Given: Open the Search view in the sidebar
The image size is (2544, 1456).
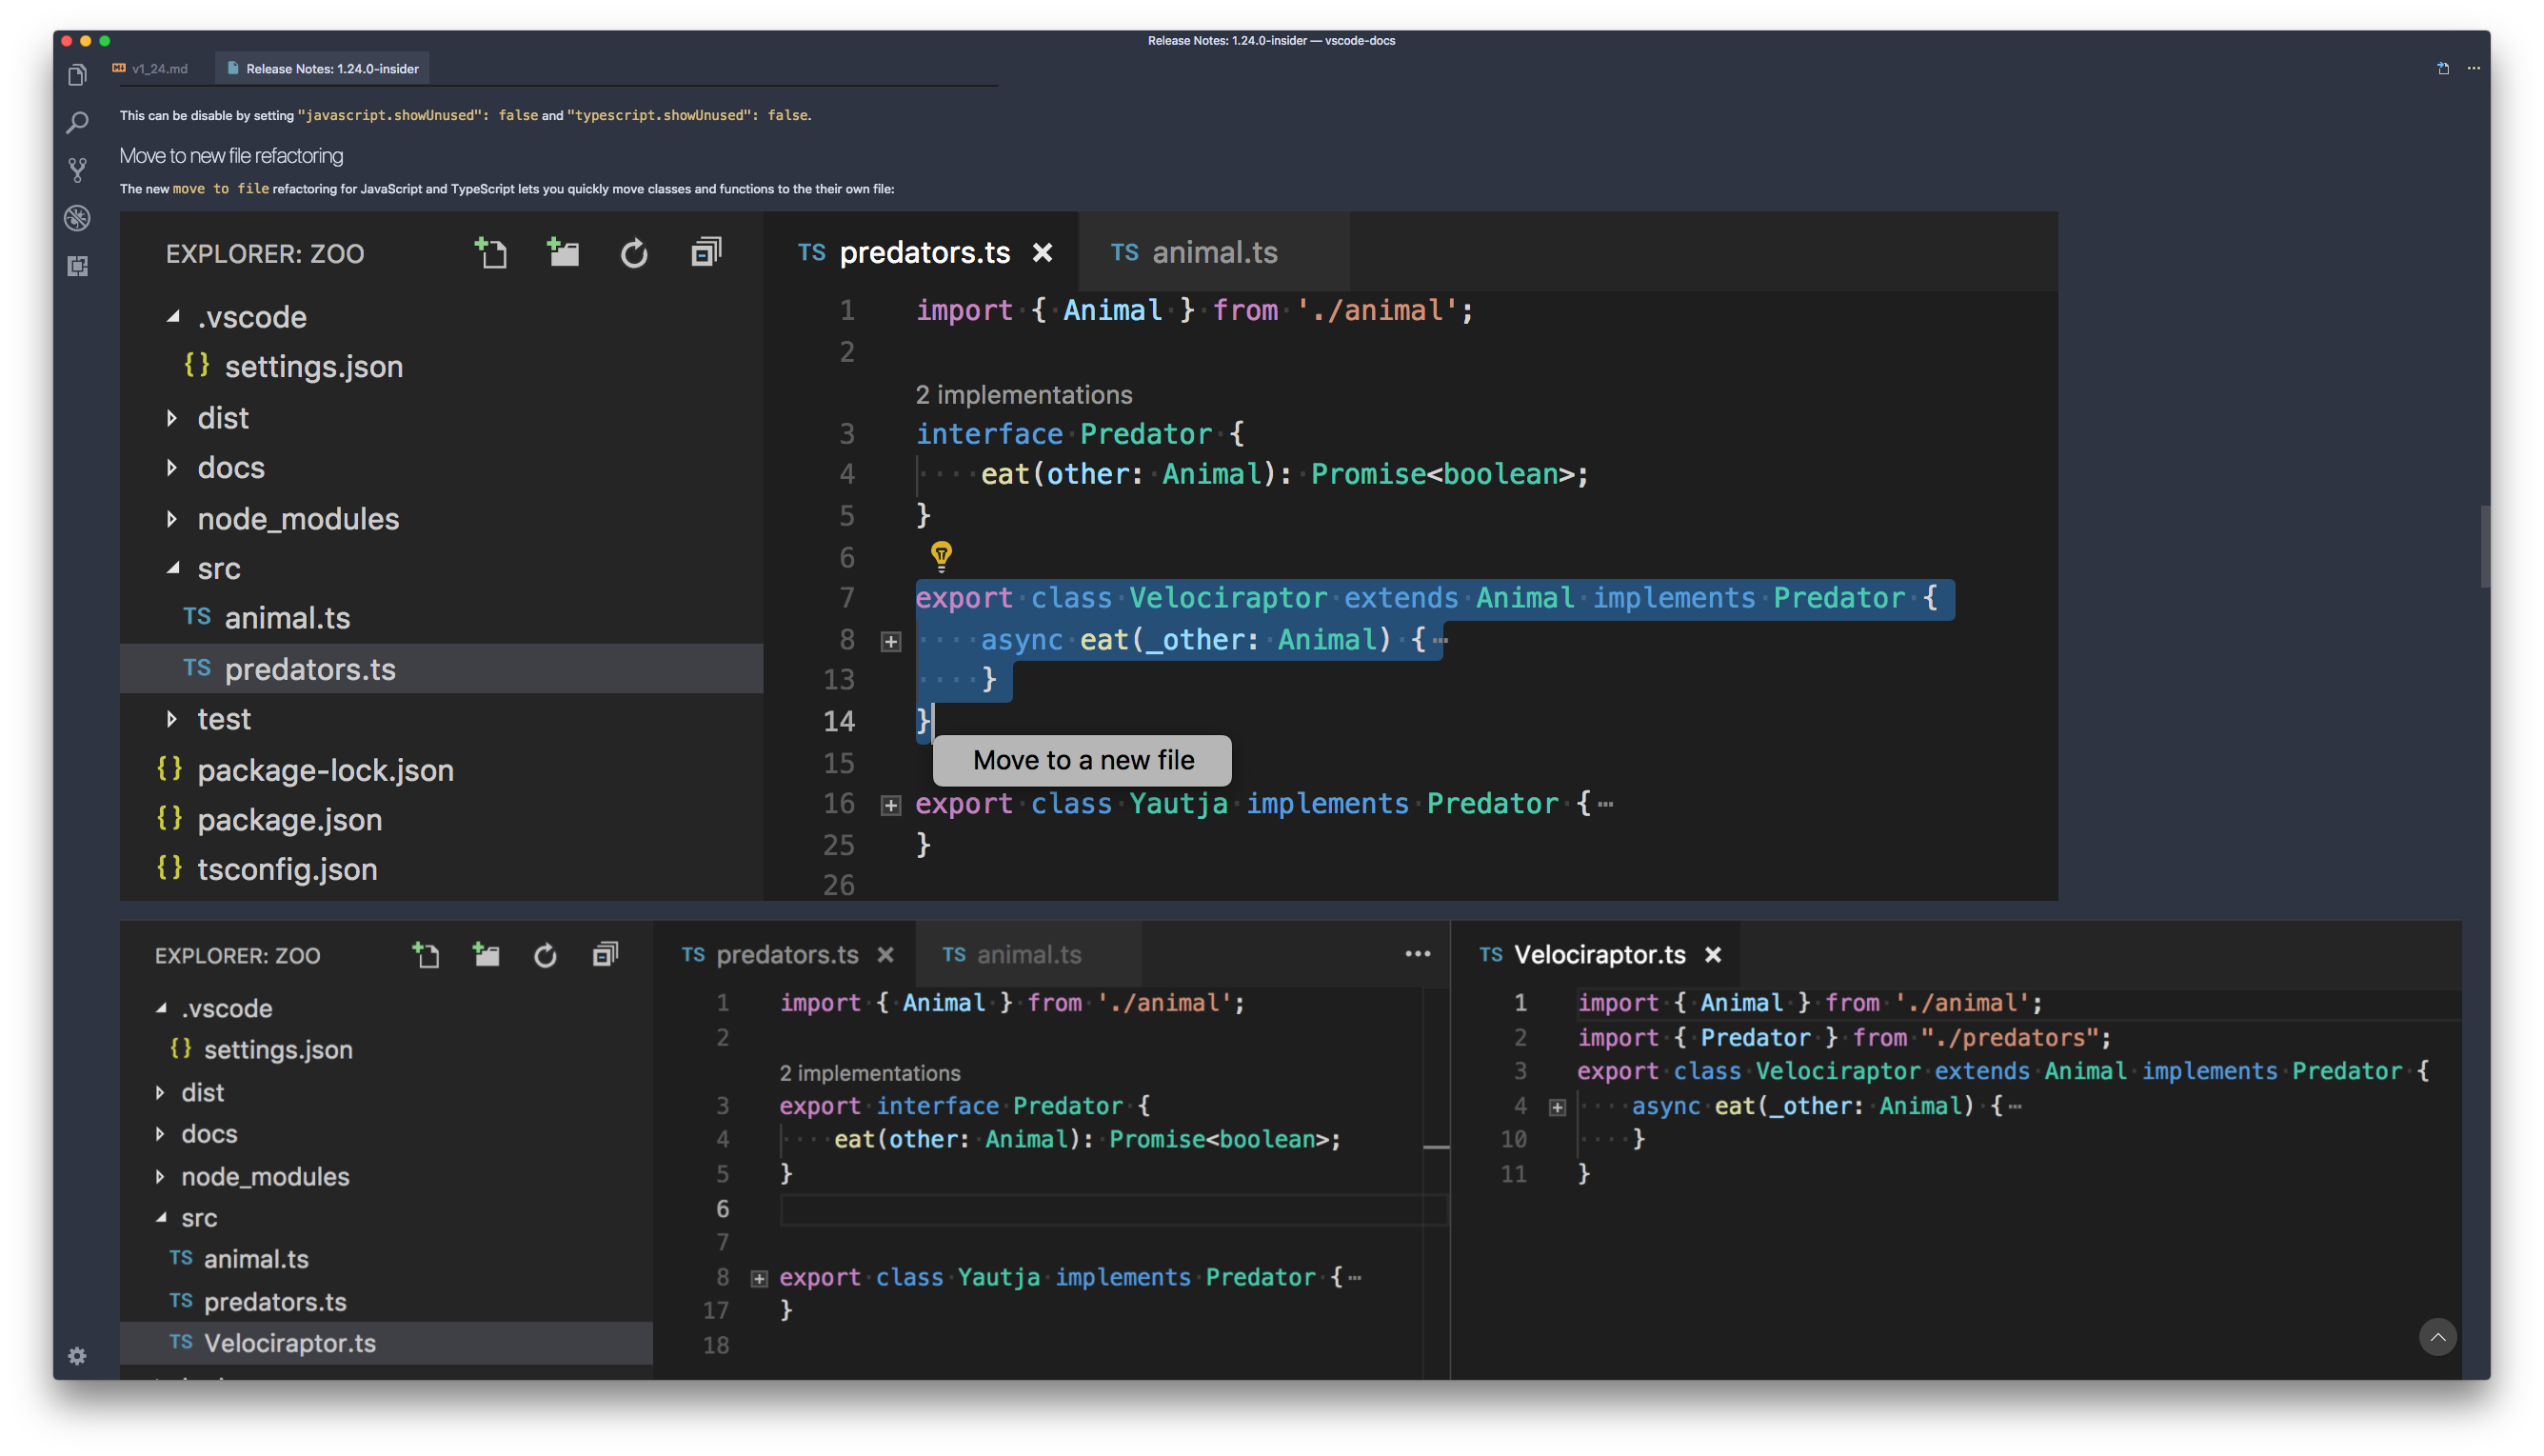Looking at the screenshot, I should pyautogui.click(x=77, y=121).
